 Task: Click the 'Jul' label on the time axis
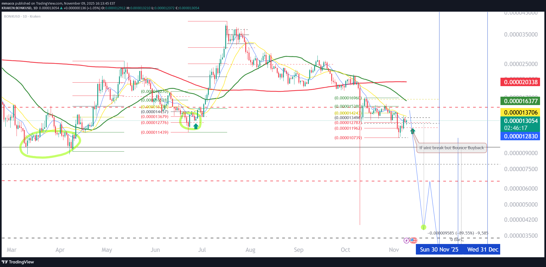pos(202,250)
